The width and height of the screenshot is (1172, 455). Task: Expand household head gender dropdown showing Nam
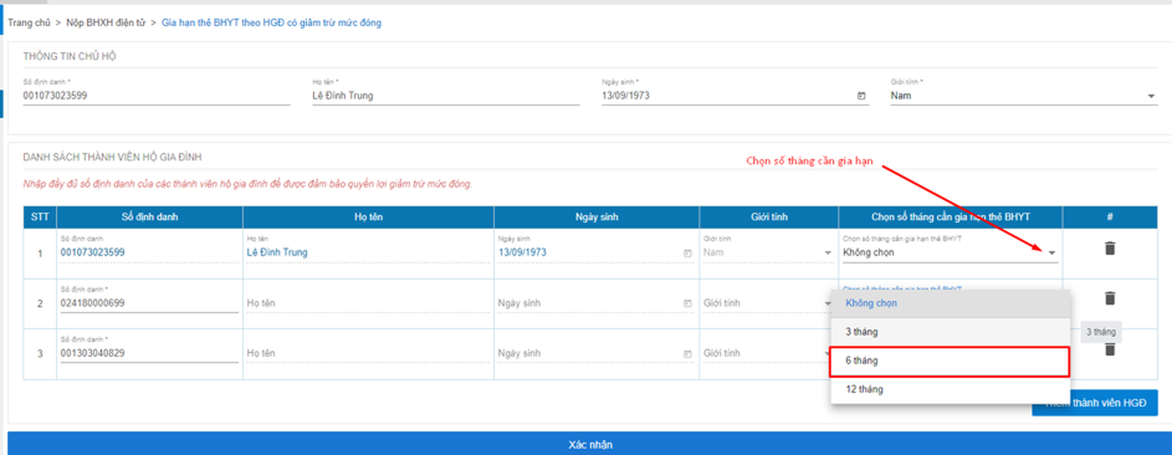(1151, 96)
